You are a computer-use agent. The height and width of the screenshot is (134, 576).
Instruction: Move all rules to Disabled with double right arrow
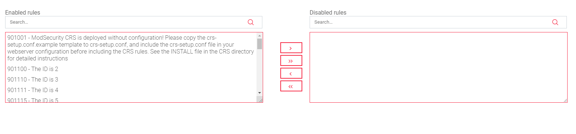(291, 60)
